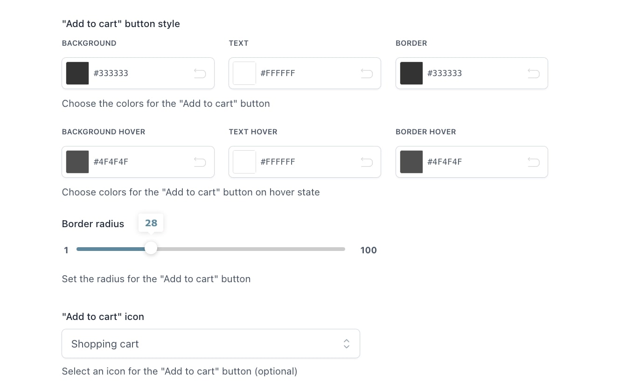Open the Background Hover #4F4F4F swatch

pos(77,162)
